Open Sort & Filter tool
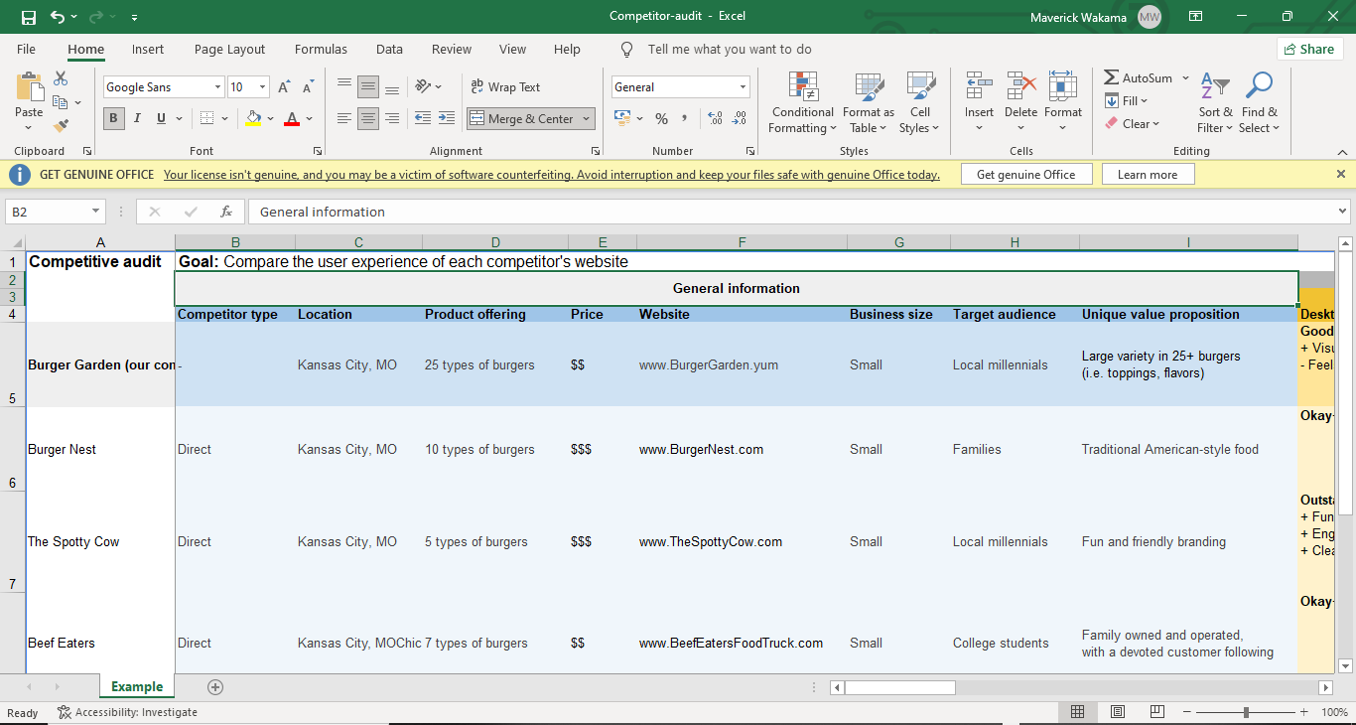Image resolution: width=1356 pixels, height=725 pixels. pyautogui.click(x=1214, y=103)
